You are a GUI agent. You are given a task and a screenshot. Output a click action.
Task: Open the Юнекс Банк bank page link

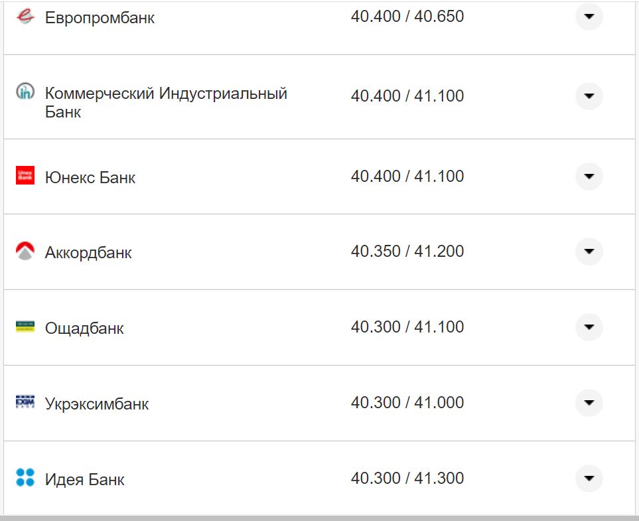click(x=90, y=177)
